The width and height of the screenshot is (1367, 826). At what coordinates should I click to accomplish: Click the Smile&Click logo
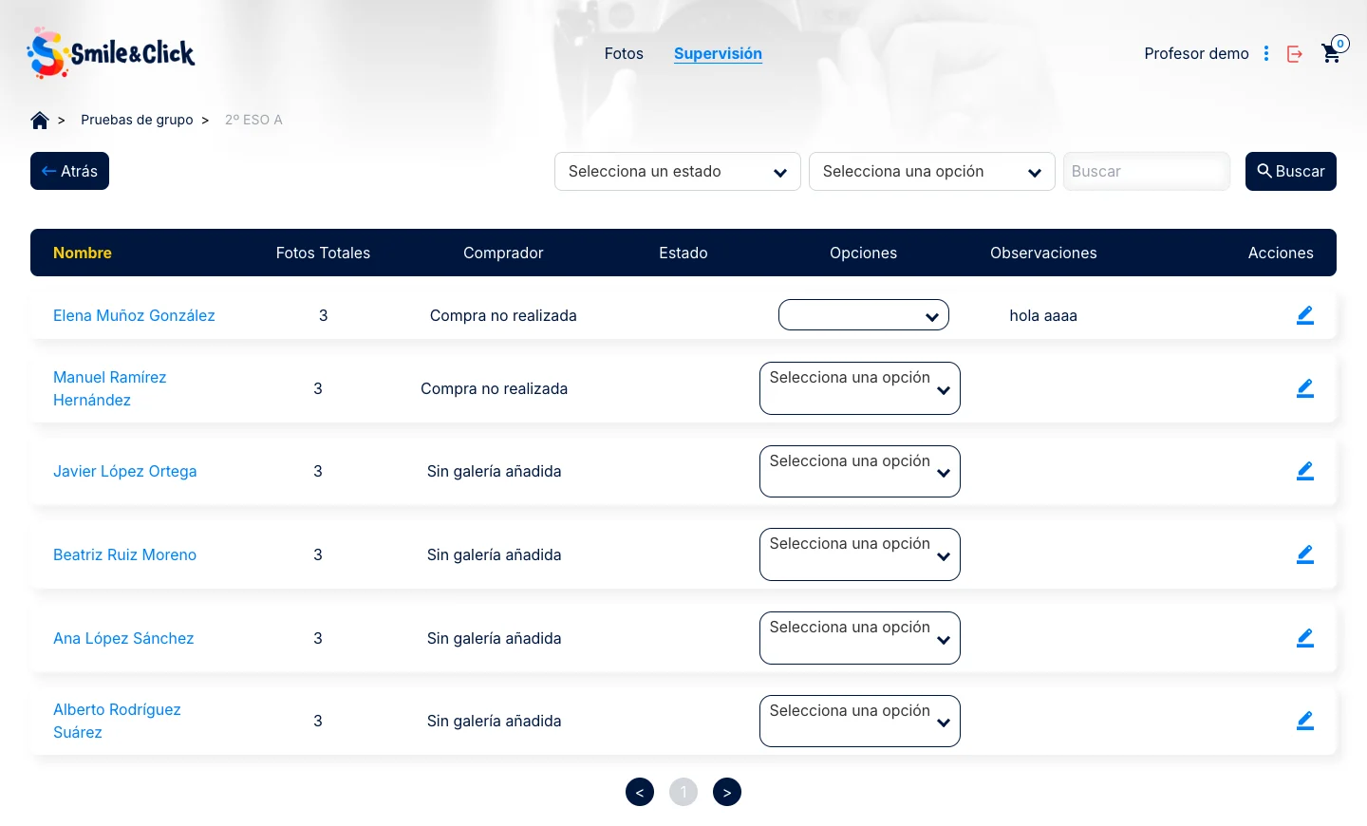tap(111, 53)
